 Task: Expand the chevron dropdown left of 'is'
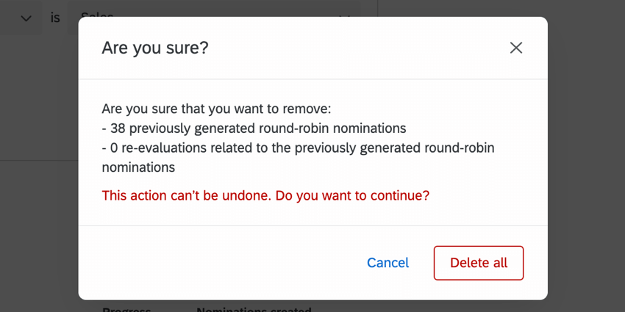(26, 18)
